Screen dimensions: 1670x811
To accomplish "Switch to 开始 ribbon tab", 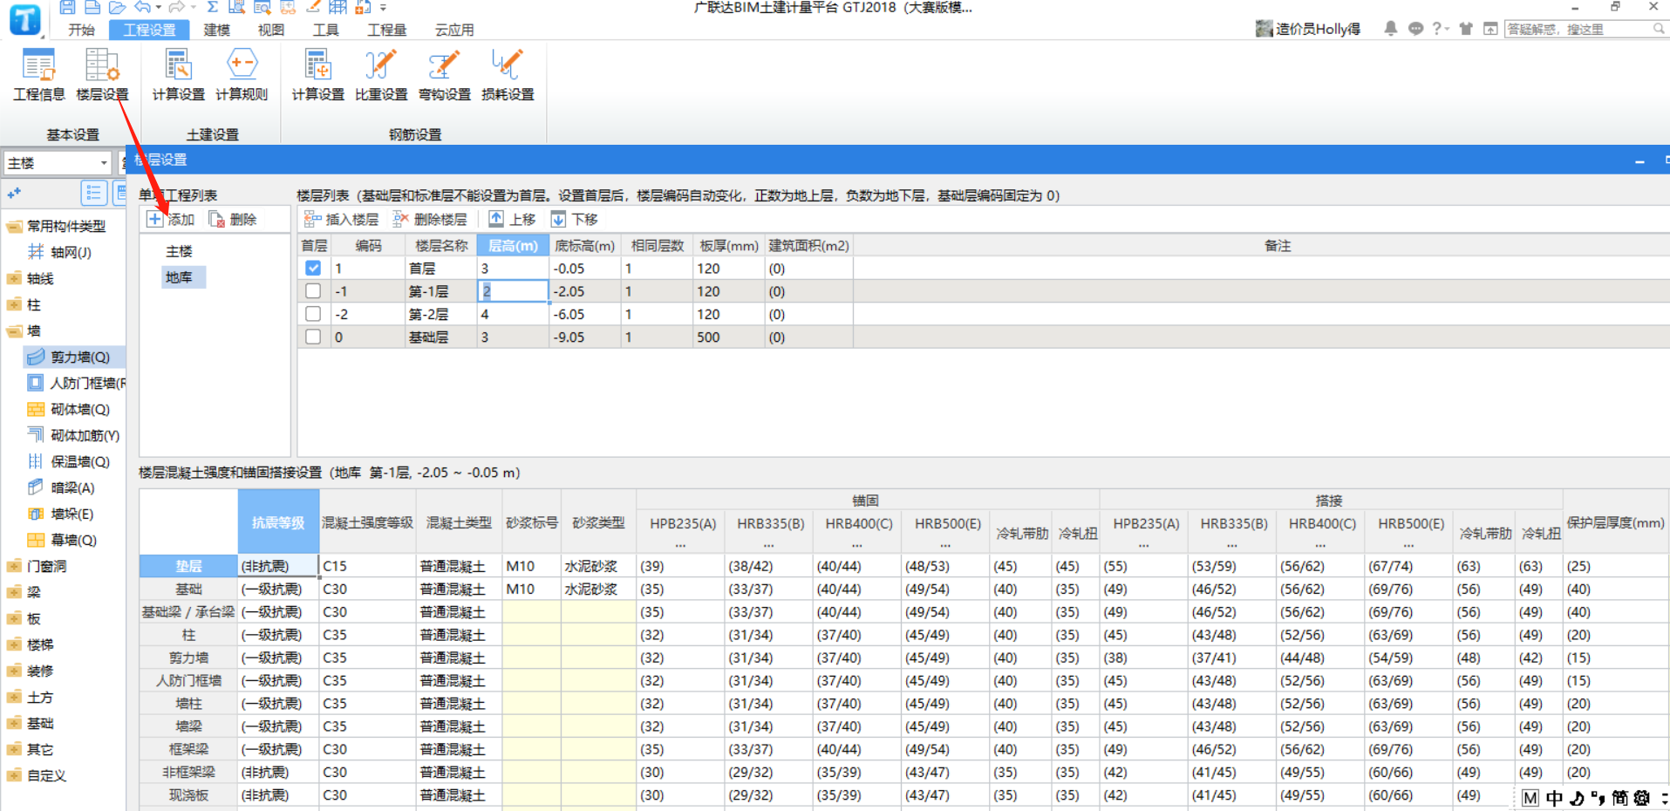I will [x=81, y=30].
